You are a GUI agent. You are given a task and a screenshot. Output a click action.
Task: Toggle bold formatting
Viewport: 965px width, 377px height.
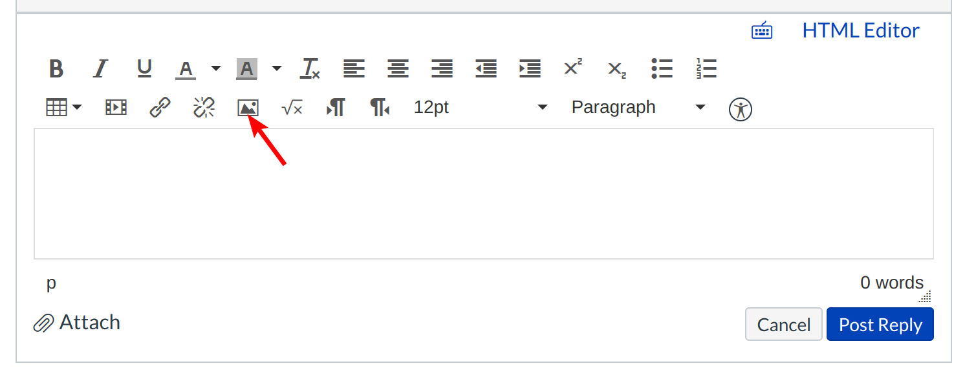(x=56, y=68)
